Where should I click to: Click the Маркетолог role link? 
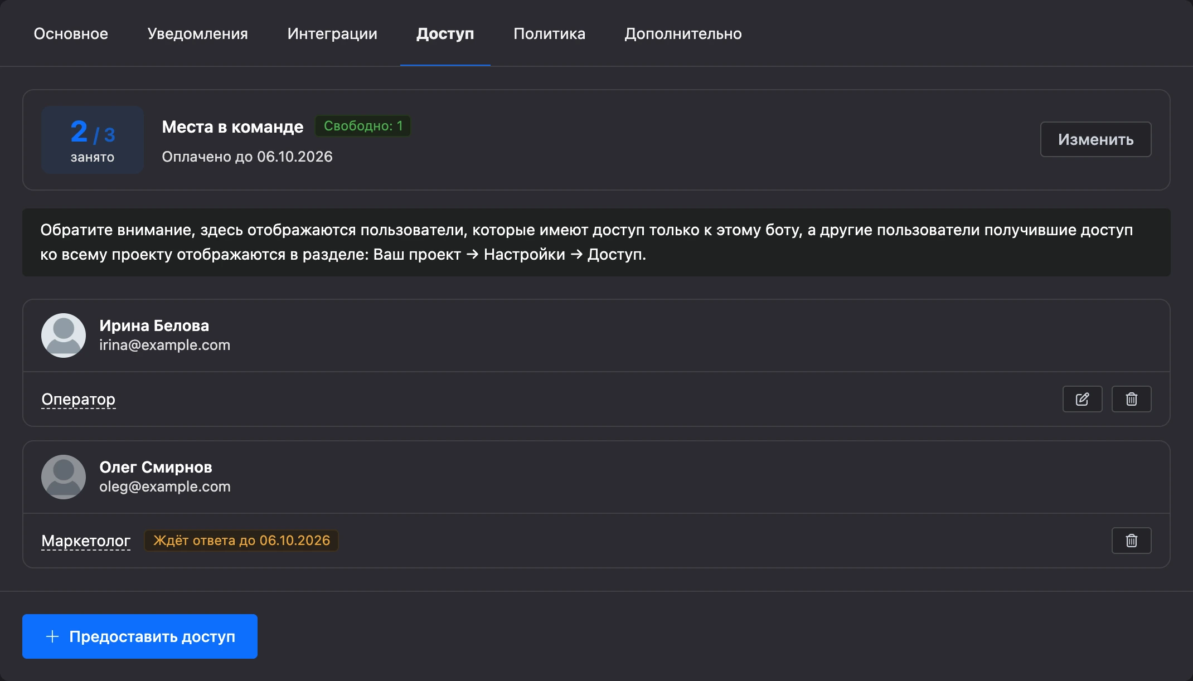click(x=86, y=541)
